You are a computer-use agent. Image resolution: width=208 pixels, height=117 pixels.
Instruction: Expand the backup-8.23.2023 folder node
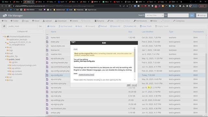pyautogui.click(x=6, y=43)
